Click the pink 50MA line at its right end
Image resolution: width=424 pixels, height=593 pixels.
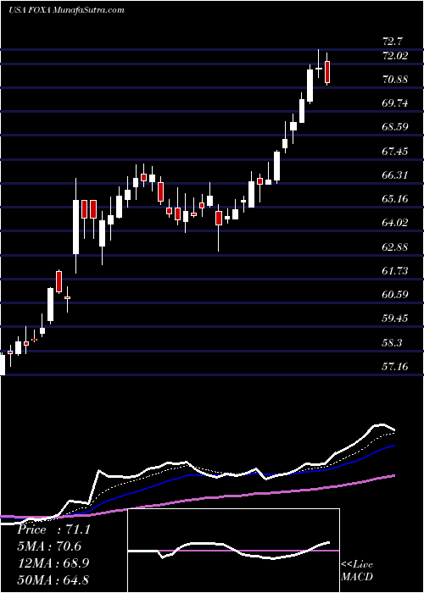coord(393,476)
